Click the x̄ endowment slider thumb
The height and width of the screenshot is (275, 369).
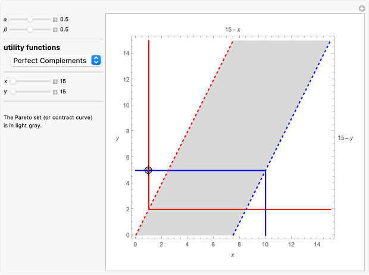click(12, 82)
